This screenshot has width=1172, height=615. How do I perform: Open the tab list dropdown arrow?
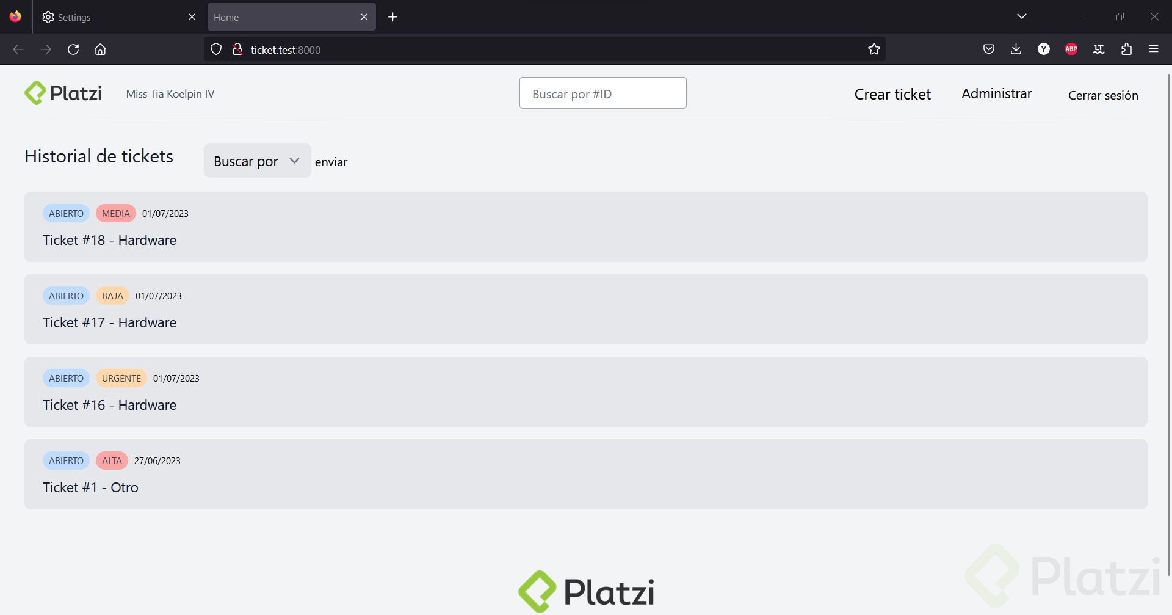coord(1022,16)
